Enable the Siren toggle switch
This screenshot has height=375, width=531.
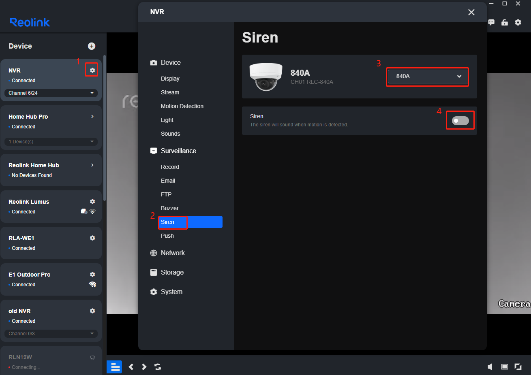(x=460, y=121)
